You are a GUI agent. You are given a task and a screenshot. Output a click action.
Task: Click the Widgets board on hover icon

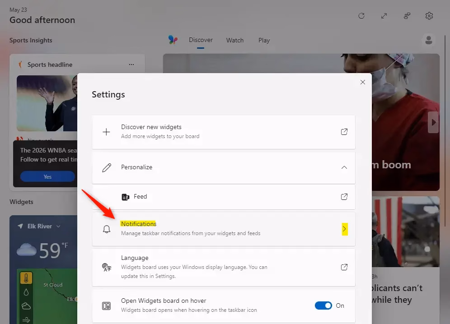(107, 306)
